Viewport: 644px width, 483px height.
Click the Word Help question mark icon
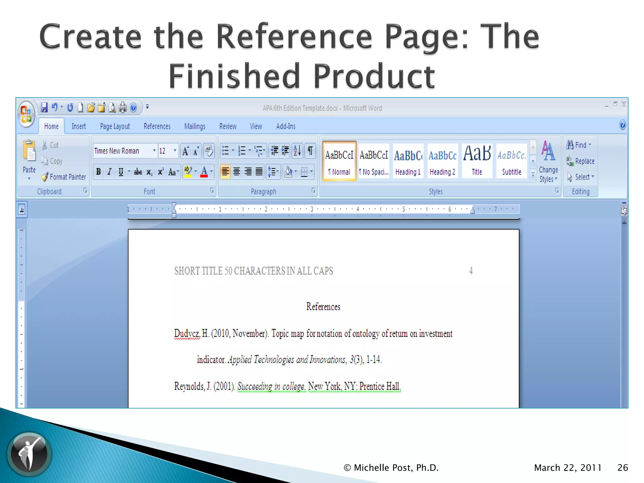[622, 125]
